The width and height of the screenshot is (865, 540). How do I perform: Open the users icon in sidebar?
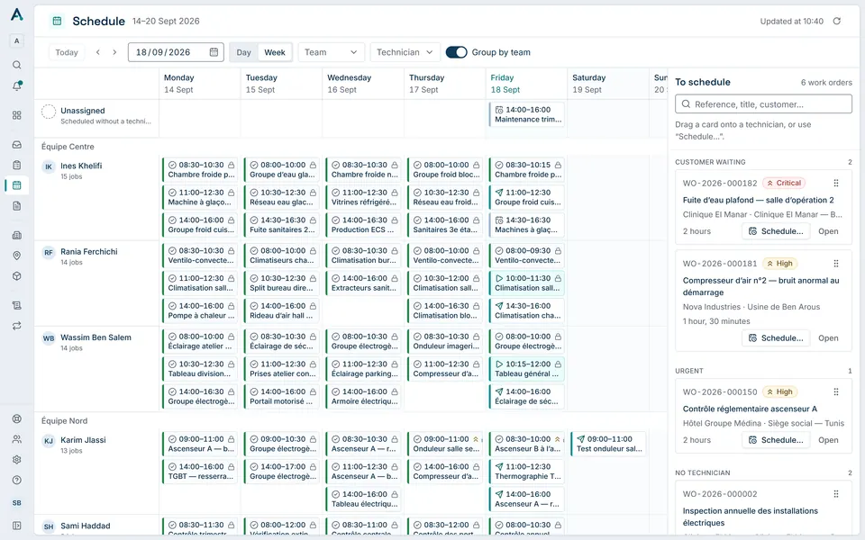17,439
